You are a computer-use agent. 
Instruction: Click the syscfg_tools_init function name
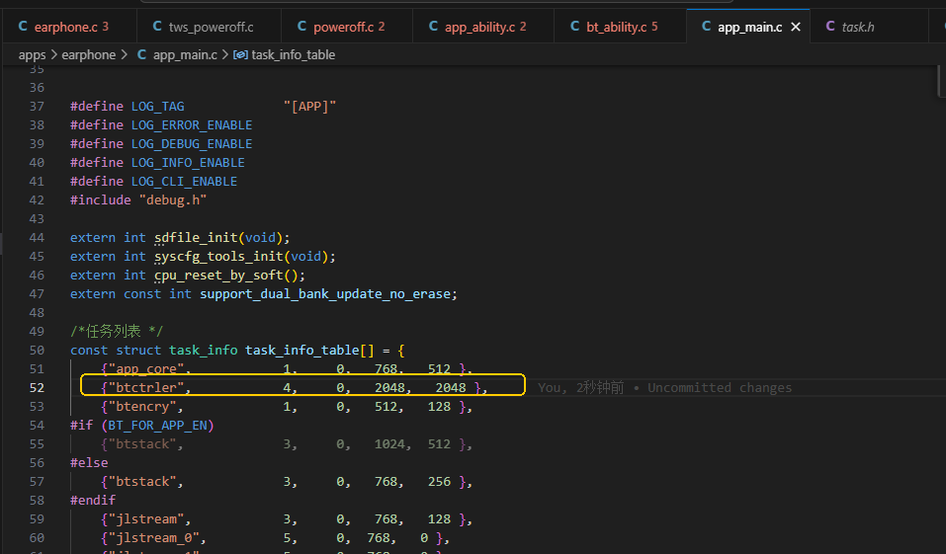coord(219,256)
